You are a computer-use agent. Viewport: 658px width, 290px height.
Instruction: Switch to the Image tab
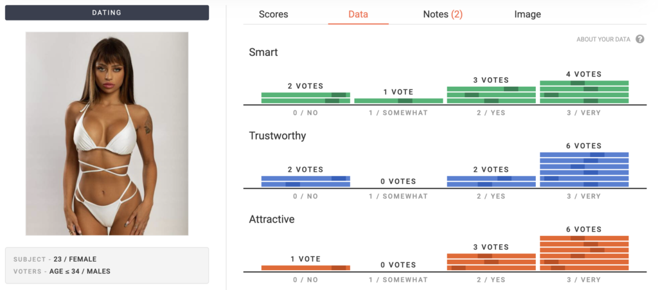528,14
